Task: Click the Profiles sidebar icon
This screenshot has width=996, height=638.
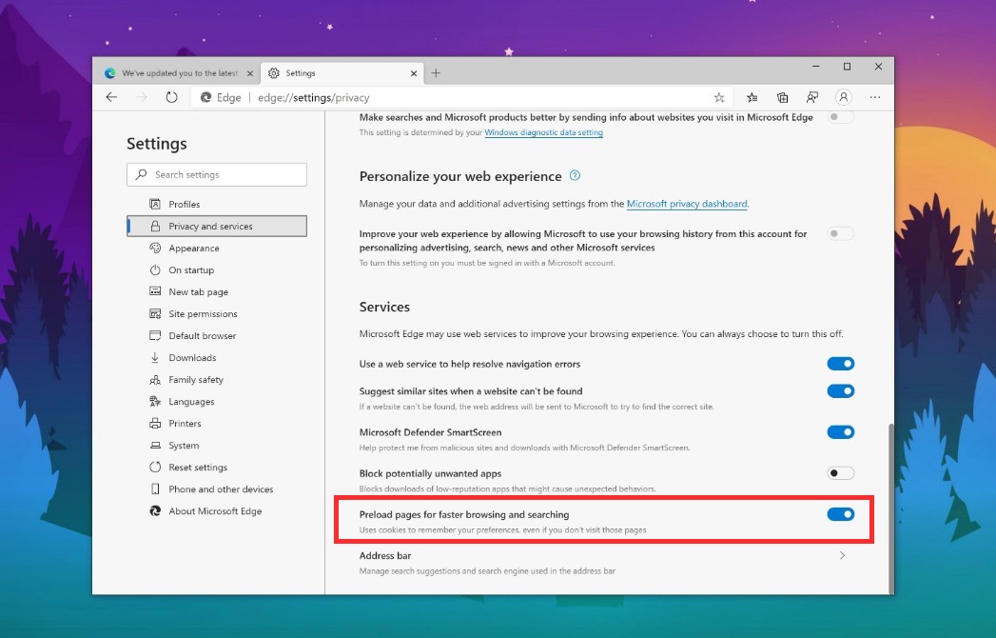Action: (x=155, y=204)
